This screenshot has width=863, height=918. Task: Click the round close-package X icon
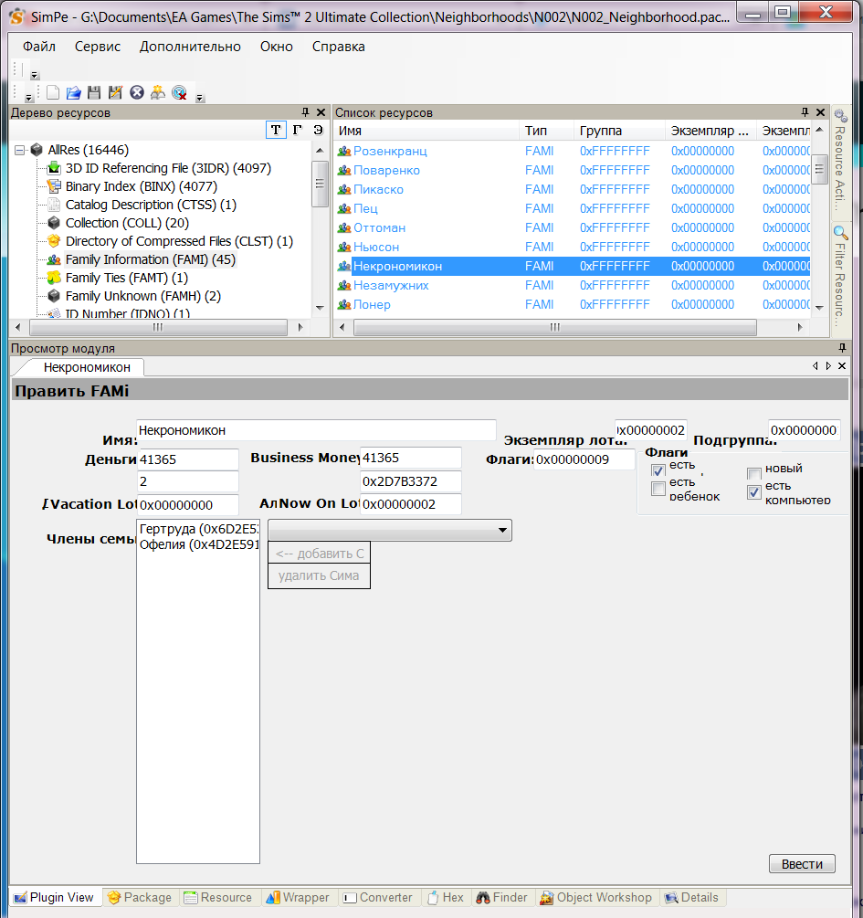coord(137,92)
